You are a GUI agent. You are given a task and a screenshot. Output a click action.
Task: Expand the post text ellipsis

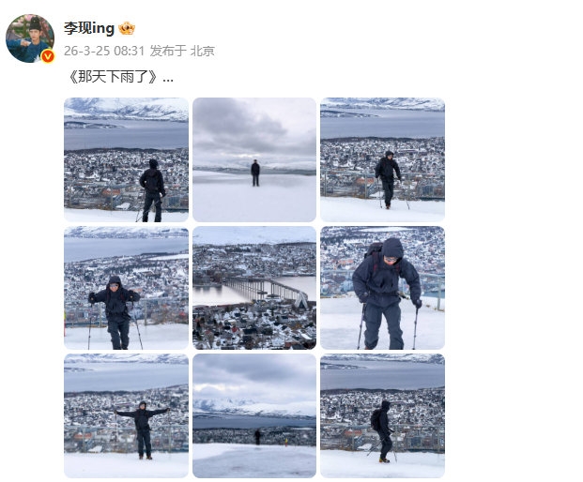point(168,79)
